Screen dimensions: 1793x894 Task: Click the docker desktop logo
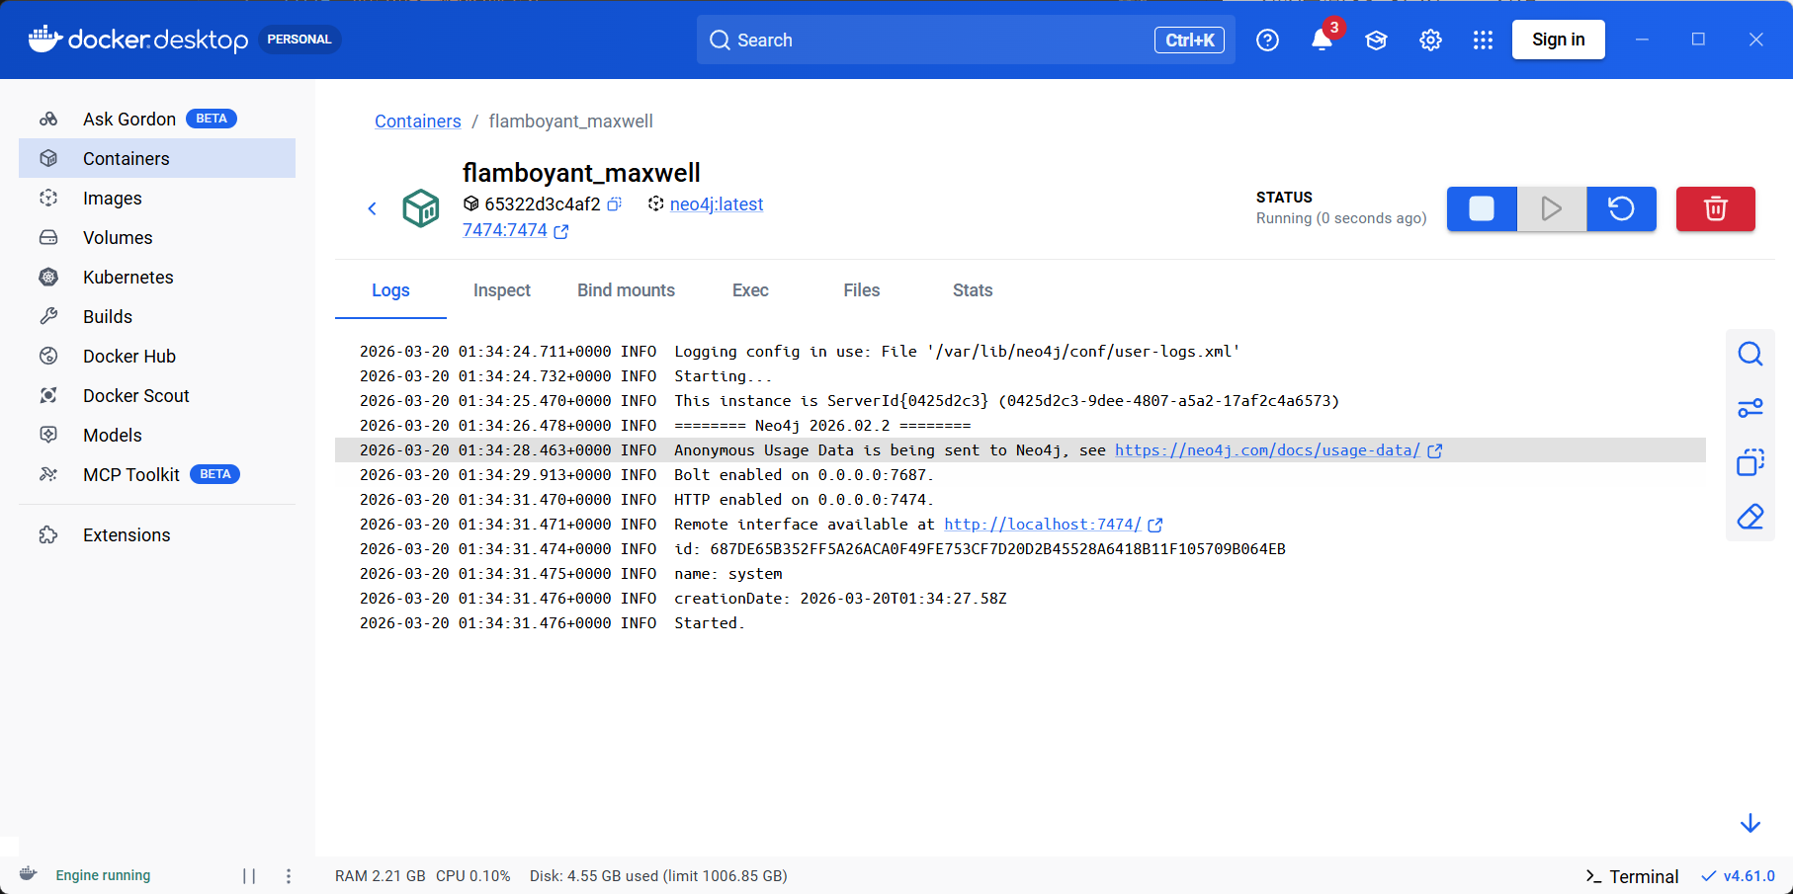pos(137,40)
